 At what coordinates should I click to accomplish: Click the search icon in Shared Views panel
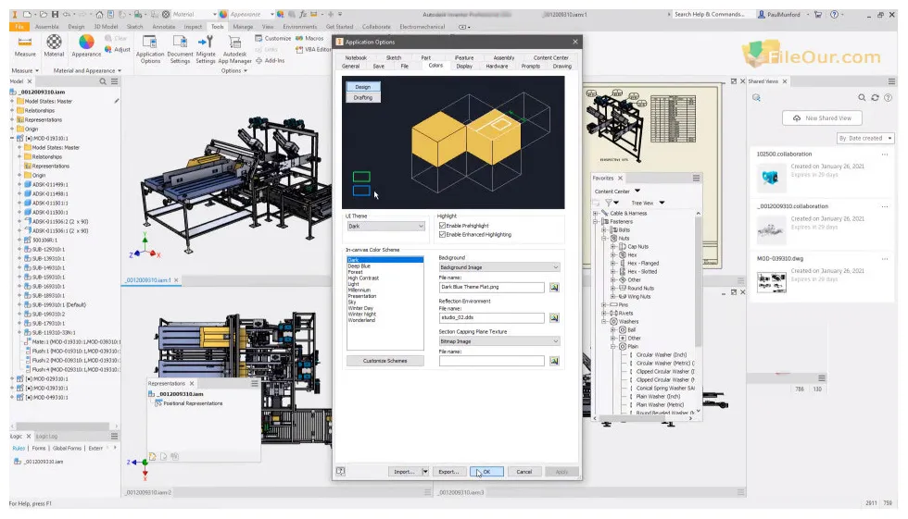point(862,98)
